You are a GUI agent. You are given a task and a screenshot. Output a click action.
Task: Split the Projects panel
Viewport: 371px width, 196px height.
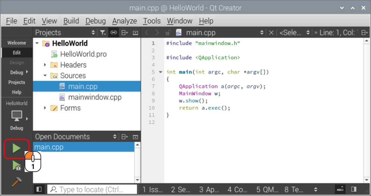point(125,33)
